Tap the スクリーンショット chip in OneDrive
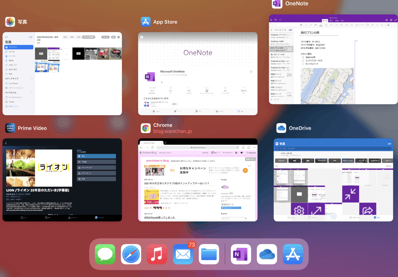The height and width of the screenshot is (277, 398). pyautogui.click(x=348, y=160)
